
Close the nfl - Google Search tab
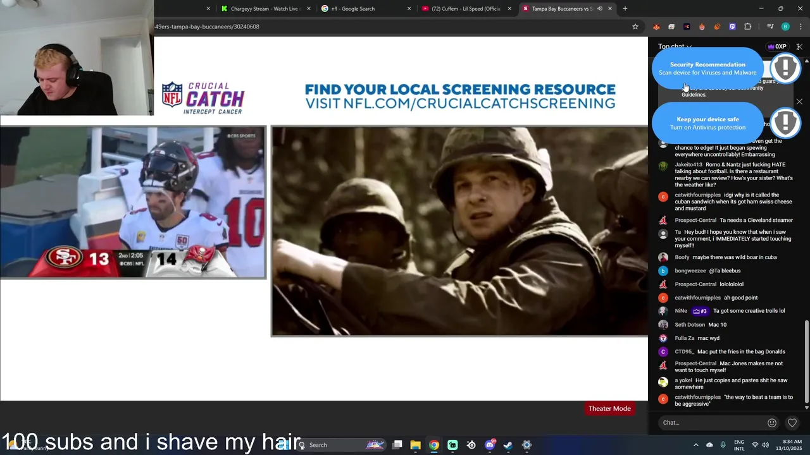tap(409, 9)
